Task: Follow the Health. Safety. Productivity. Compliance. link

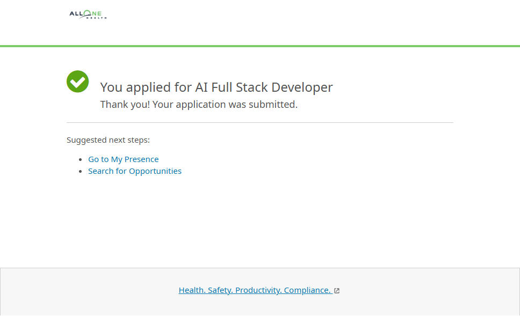Action: tap(254, 290)
